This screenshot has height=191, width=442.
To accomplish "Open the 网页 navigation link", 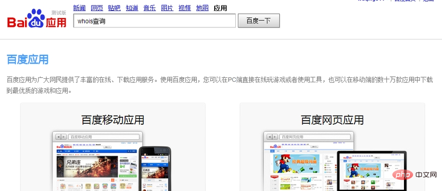I will tap(97, 8).
